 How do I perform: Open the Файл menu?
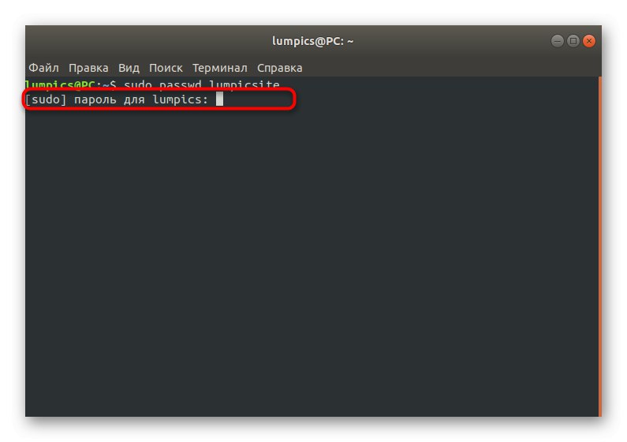coord(43,68)
